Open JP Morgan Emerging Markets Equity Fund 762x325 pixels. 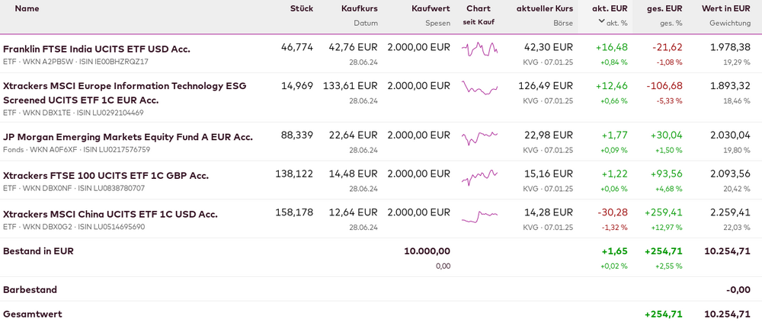click(x=128, y=137)
